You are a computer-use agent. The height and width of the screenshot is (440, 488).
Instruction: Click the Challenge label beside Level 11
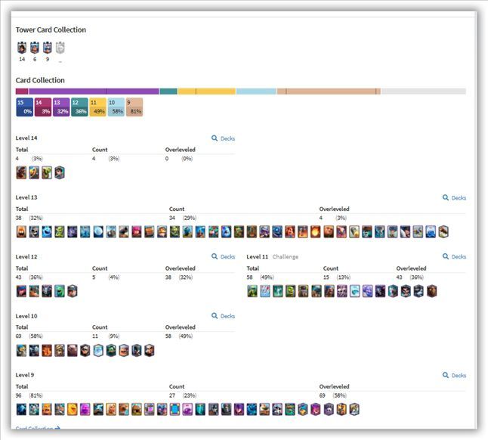[286, 257]
